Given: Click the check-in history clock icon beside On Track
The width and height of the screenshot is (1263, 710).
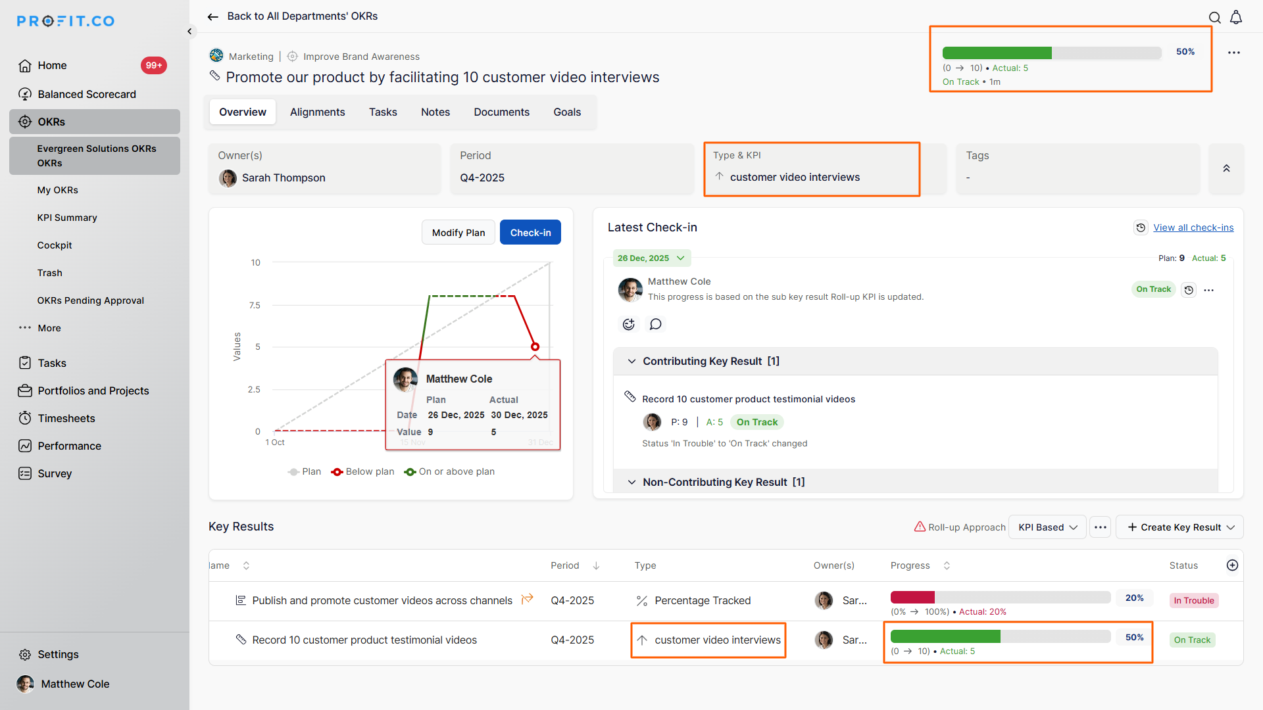Looking at the screenshot, I should click(1189, 290).
